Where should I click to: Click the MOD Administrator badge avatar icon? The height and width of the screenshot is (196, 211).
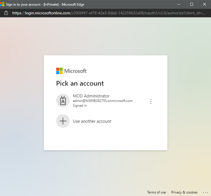click(x=63, y=101)
